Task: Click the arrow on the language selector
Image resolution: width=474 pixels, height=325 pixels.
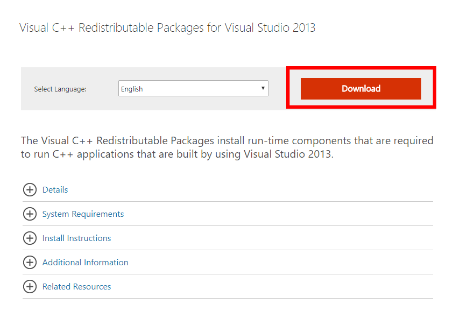Action: click(263, 88)
